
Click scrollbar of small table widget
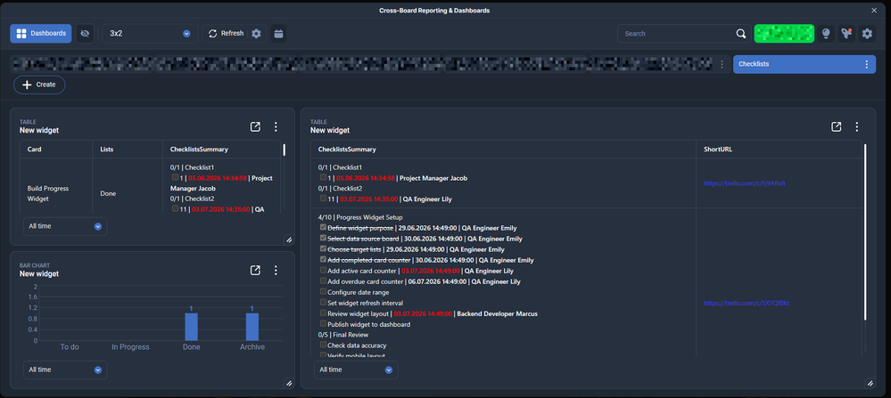(285, 150)
